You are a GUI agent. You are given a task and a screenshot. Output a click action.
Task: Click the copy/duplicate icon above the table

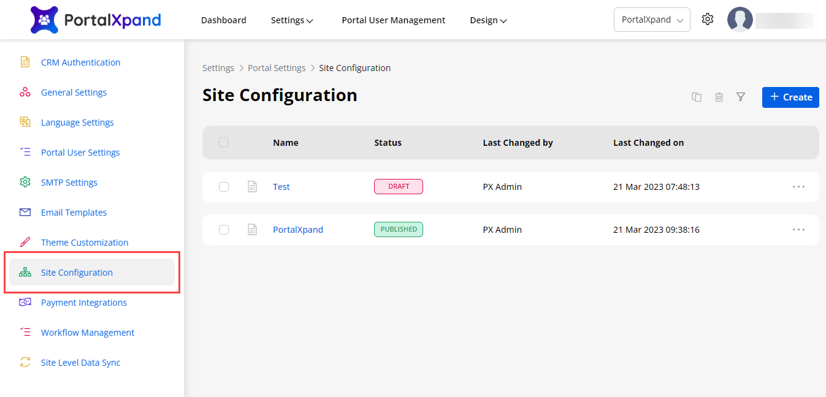click(x=697, y=97)
